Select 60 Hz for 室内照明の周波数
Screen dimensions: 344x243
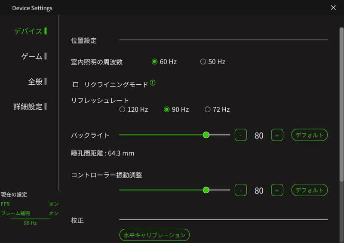[x=155, y=62]
